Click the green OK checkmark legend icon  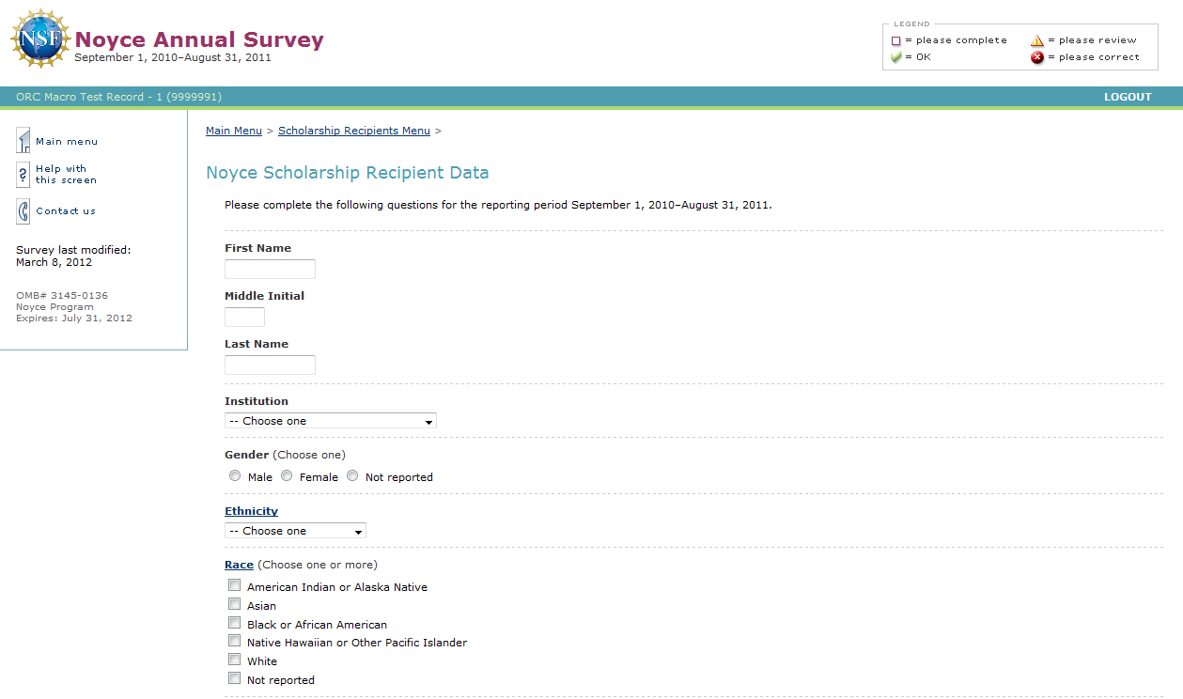click(896, 57)
